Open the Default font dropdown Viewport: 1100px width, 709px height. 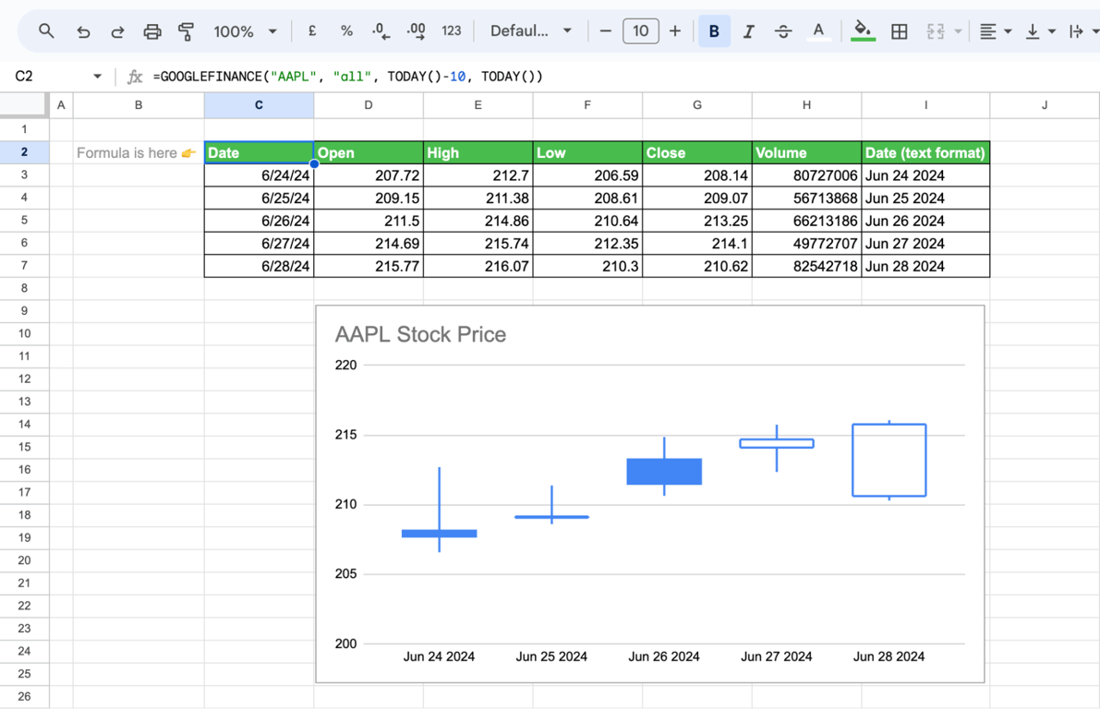pos(531,30)
